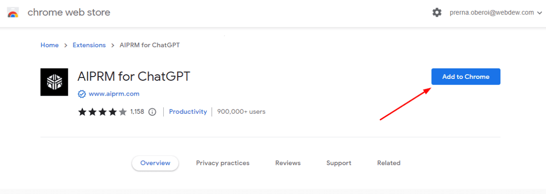Click the star rating row
546x194 pixels.
coord(102,112)
